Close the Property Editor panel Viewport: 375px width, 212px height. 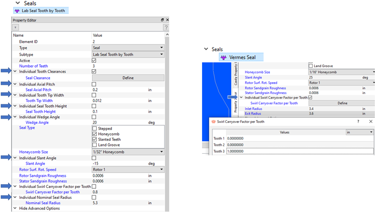(167, 20)
